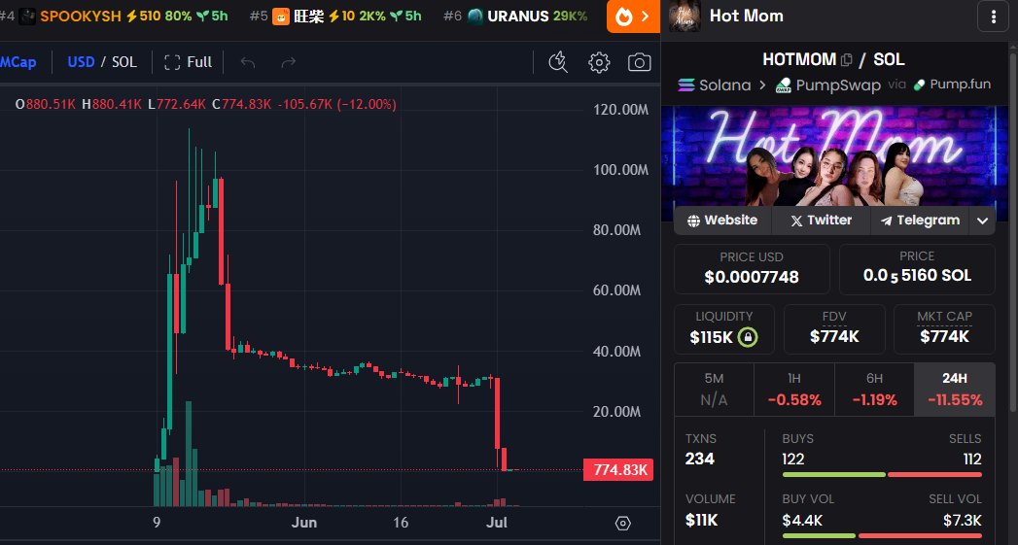
Task: Select the 24H timeframe tab
Action: pyautogui.click(x=955, y=390)
